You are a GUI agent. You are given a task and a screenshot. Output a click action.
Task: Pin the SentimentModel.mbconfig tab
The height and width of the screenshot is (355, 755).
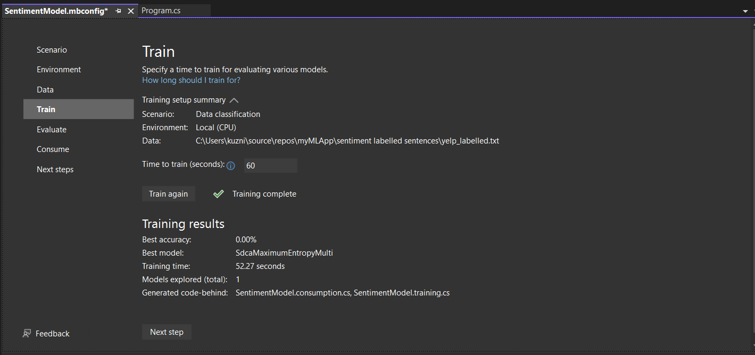coord(118,11)
